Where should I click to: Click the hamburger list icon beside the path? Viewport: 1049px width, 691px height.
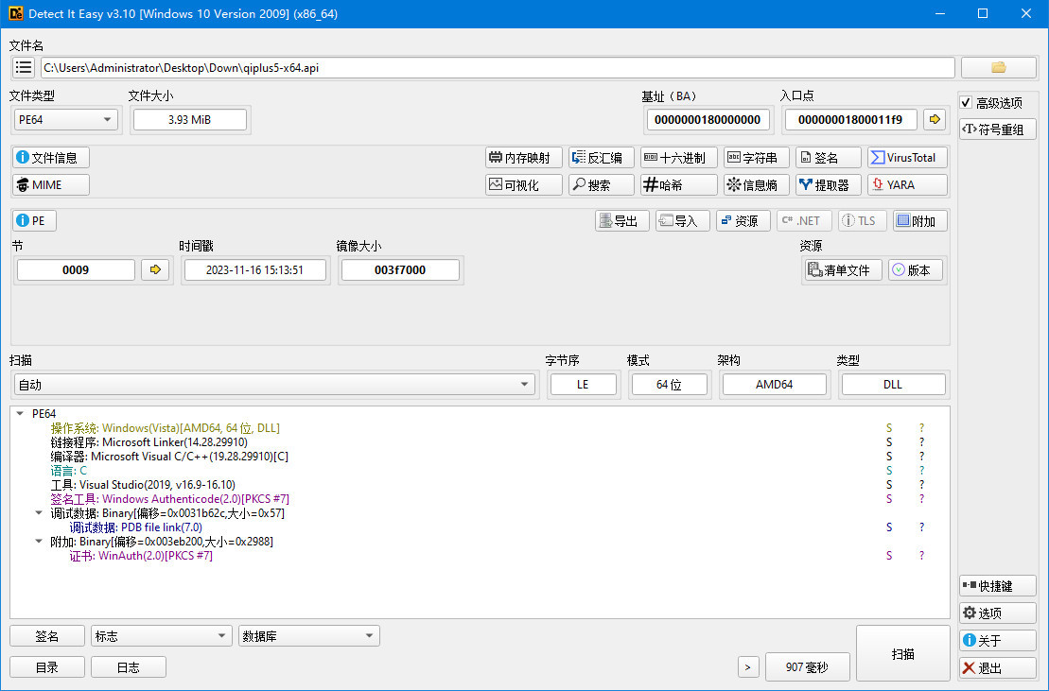pyautogui.click(x=23, y=67)
